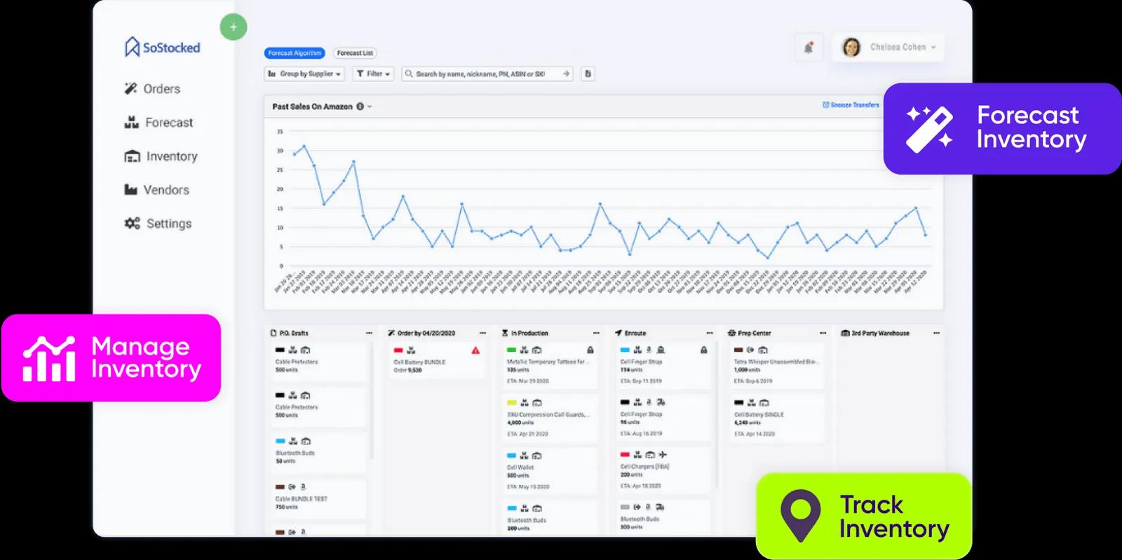Open the 3rd Party Warehouse three-dot menu
The image size is (1122, 560).
(x=937, y=333)
